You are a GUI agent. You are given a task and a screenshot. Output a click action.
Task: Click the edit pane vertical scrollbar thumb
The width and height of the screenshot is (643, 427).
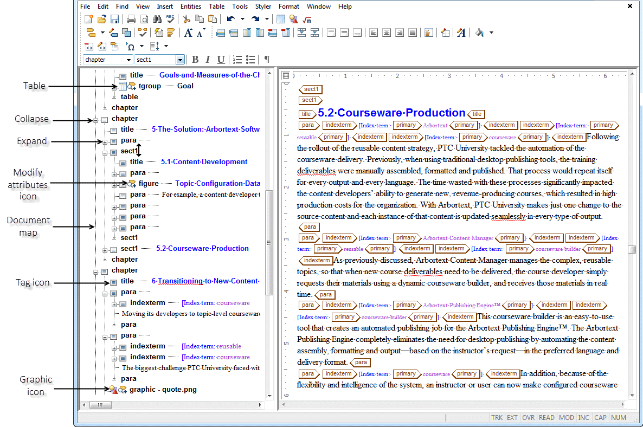coord(632,249)
